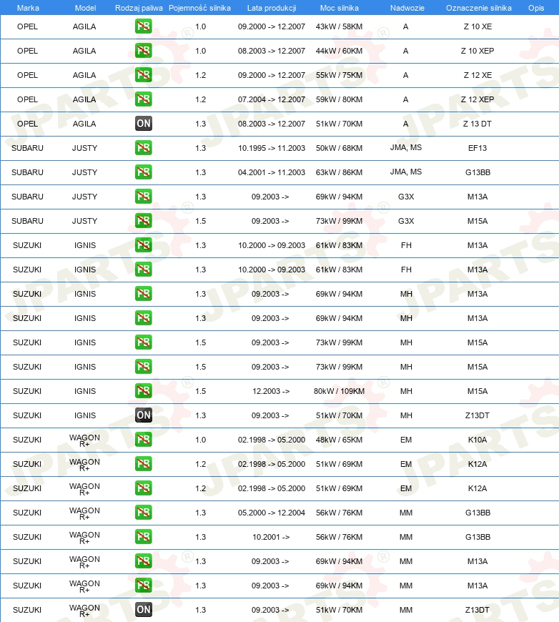Image resolution: width=559 pixels, height=622 pixels.
Task: Click G3X body code in Subaru M15A row
Action: tap(406, 221)
